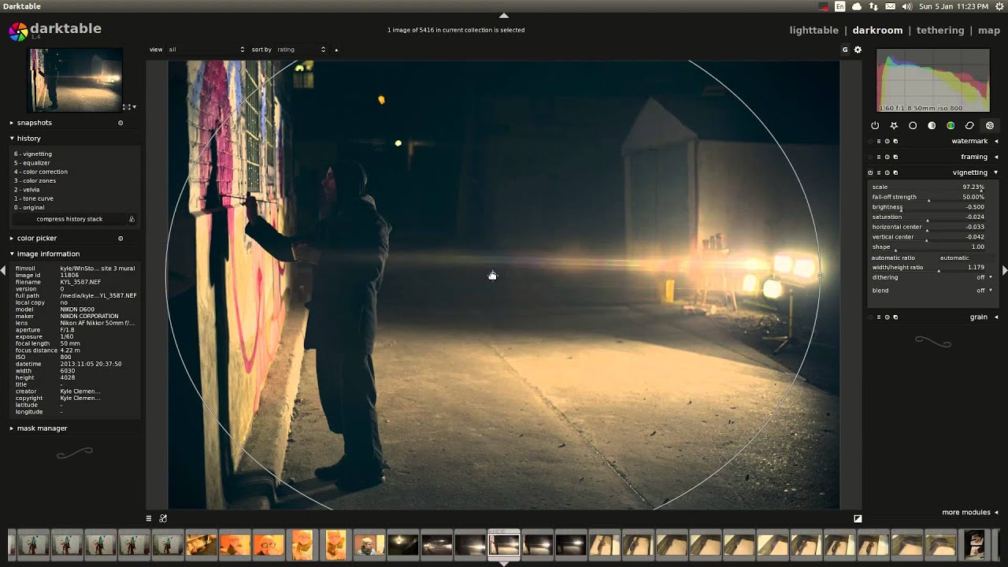
Task: Toggle over/under exposure indicator
Action: (x=858, y=518)
